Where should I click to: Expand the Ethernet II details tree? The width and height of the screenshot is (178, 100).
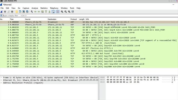(x=1, y=80)
